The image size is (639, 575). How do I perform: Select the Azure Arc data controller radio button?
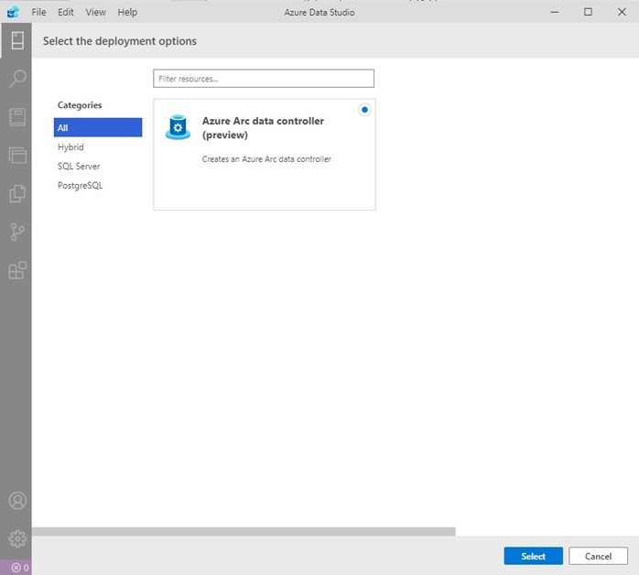click(x=364, y=110)
